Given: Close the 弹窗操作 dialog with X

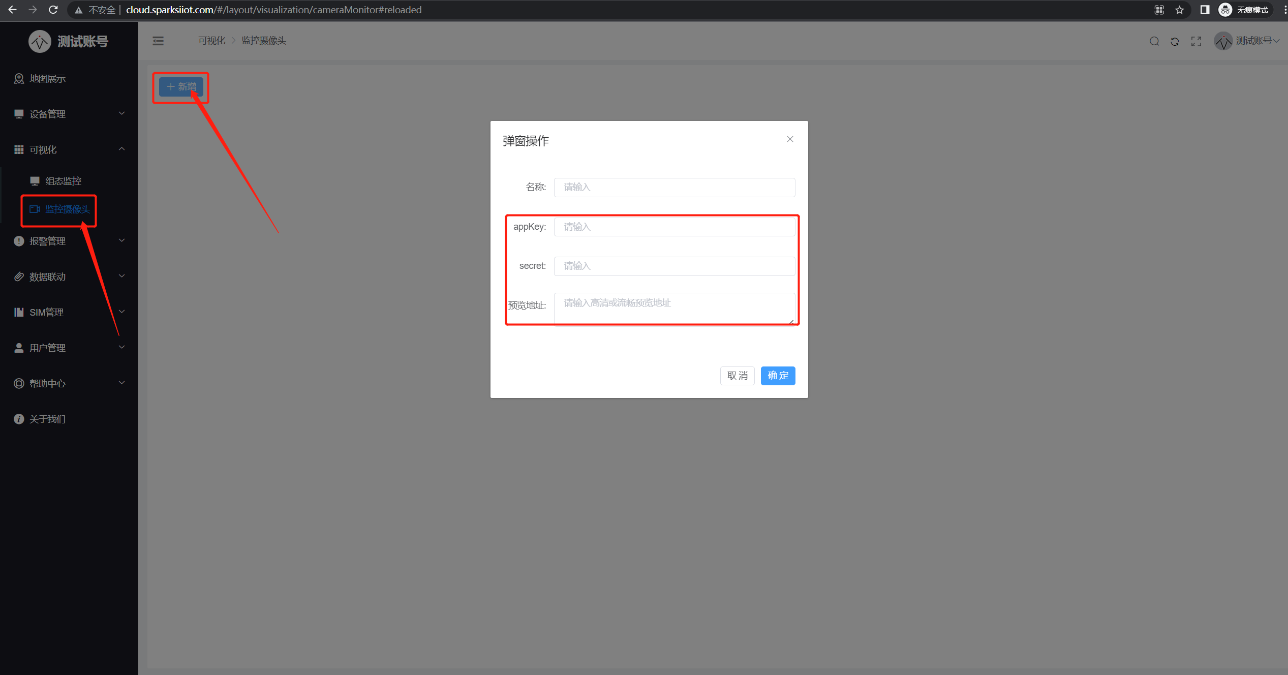Looking at the screenshot, I should coord(790,139).
